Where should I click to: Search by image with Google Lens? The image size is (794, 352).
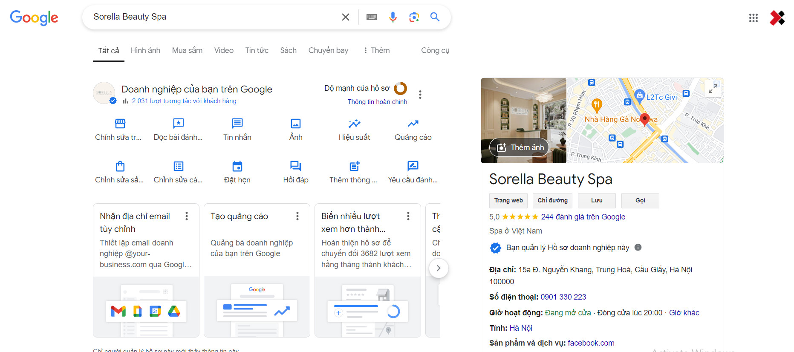click(x=414, y=17)
